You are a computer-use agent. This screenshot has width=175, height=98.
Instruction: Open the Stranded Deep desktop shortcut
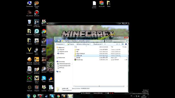(x=37, y=5)
